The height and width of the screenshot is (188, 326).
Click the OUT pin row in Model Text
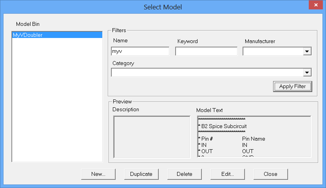[x=207, y=151]
